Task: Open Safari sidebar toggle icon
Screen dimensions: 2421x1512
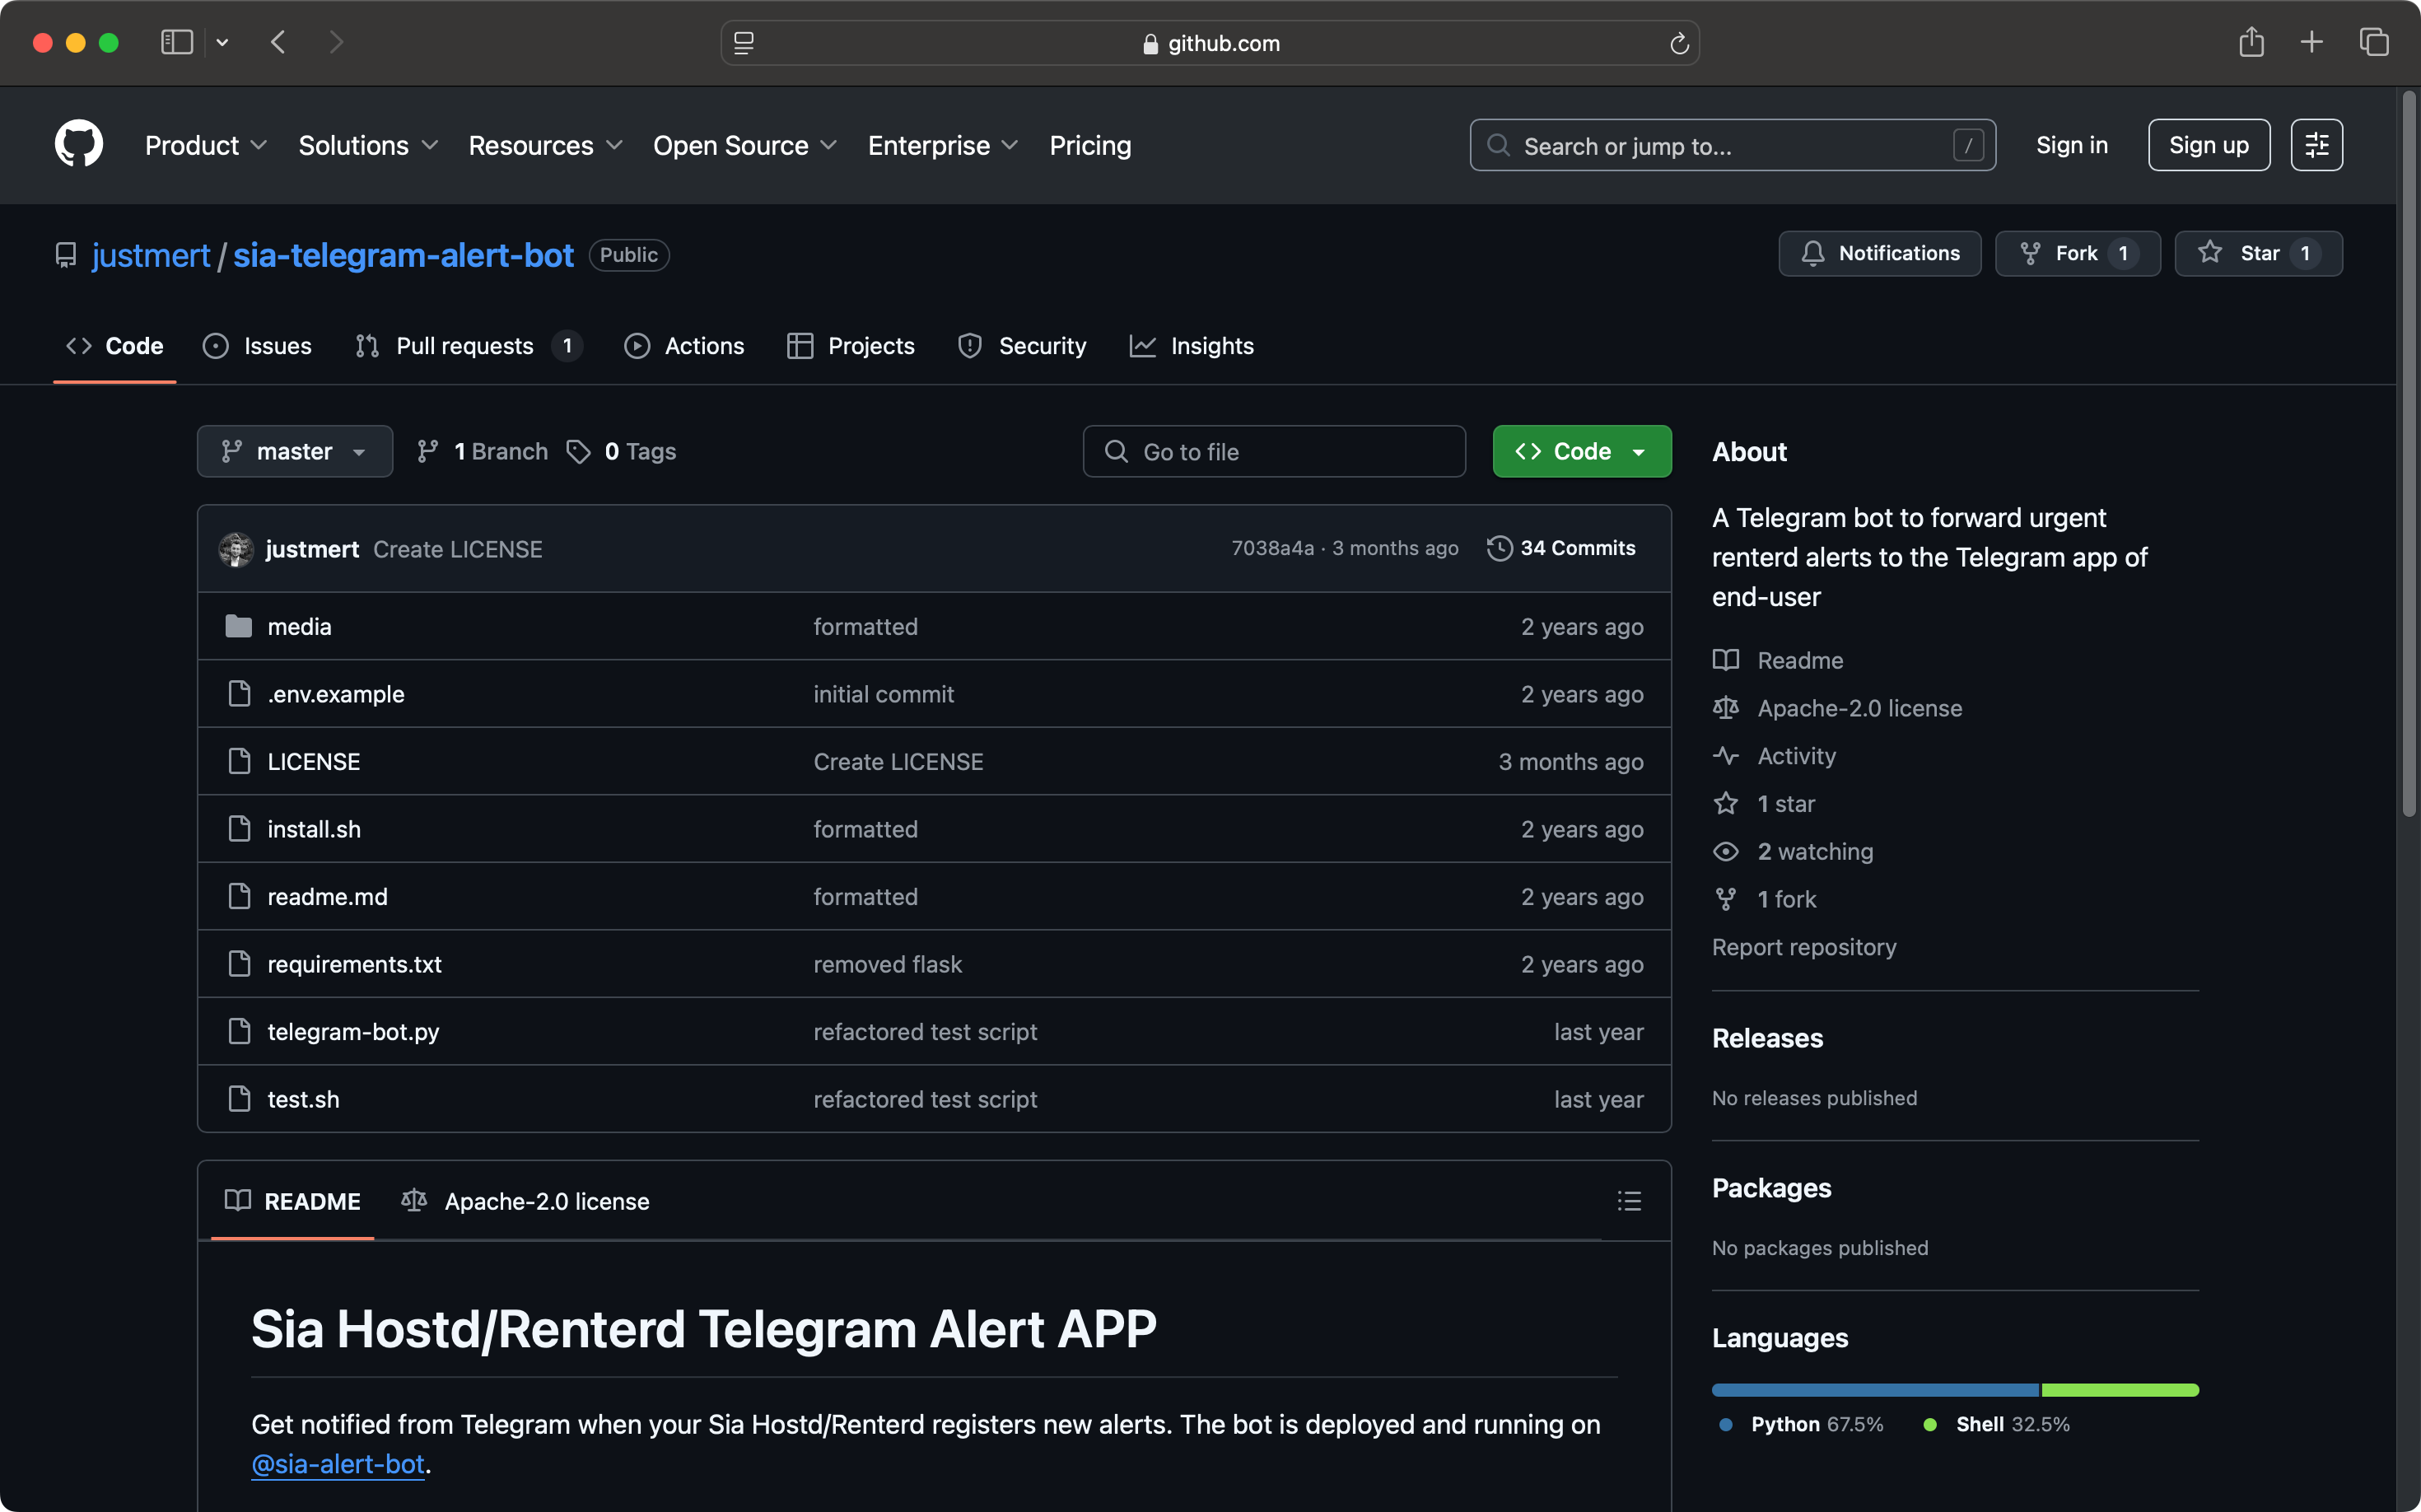Action: click(177, 42)
